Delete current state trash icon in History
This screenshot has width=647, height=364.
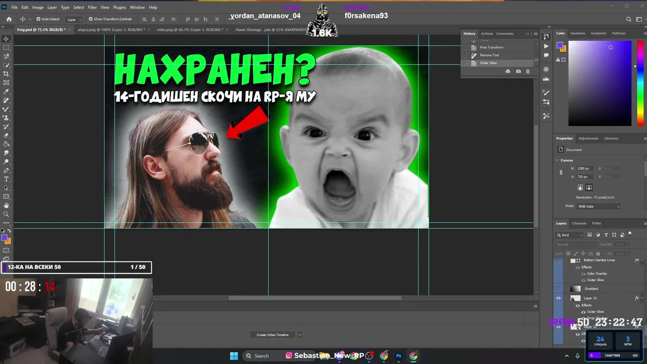(x=528, y=71)
